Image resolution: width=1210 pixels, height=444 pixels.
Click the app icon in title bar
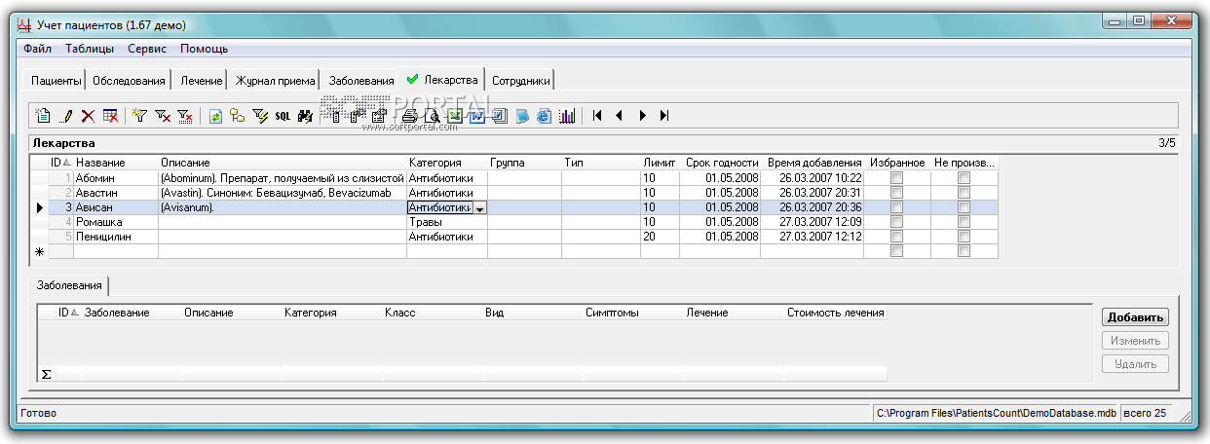tap(26, 24)
